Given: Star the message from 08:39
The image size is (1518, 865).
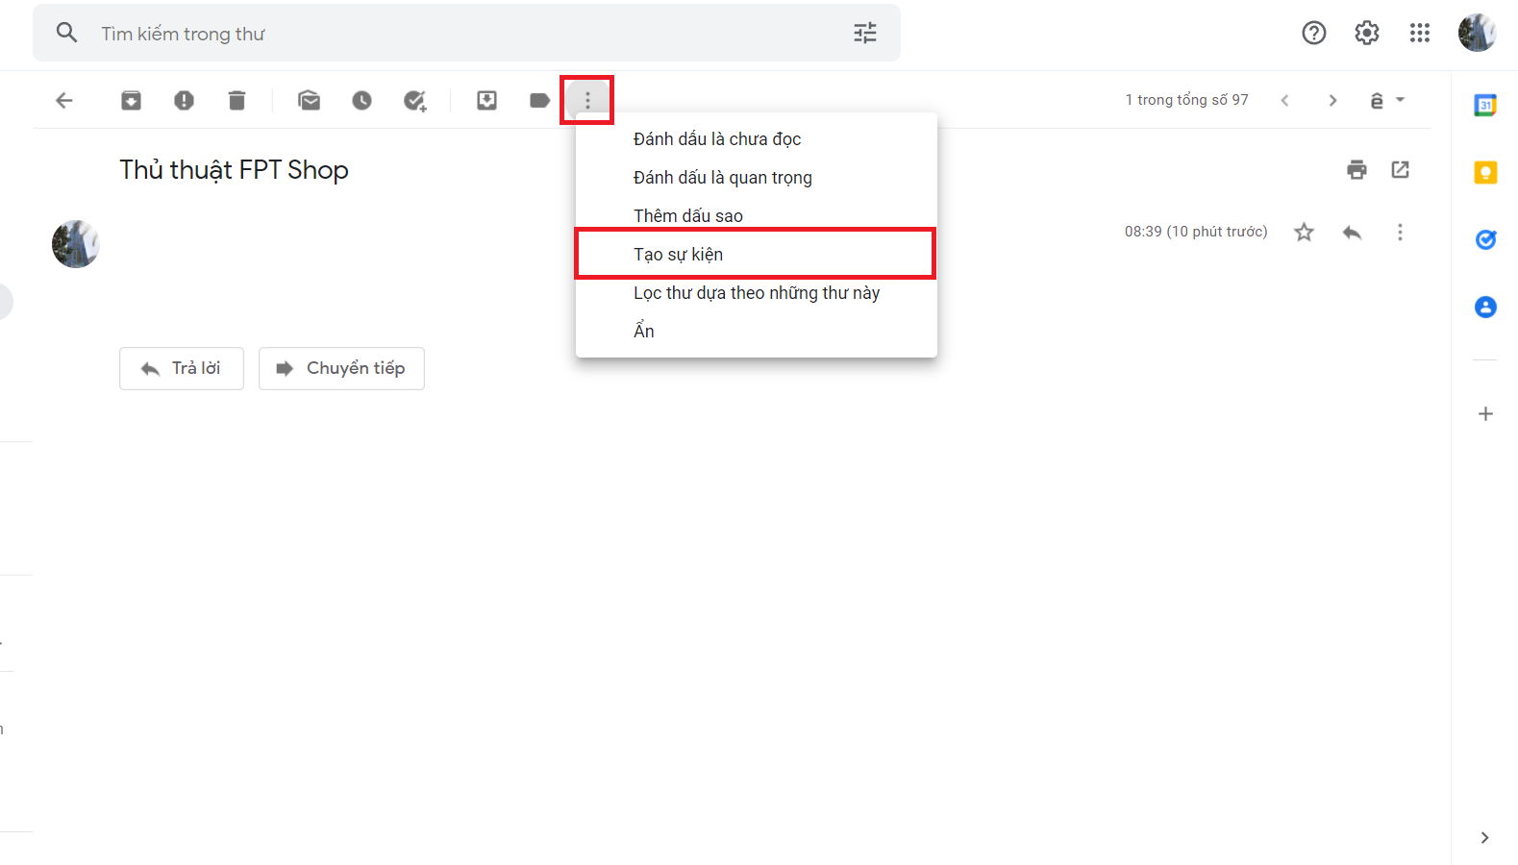Looking at the screenshot, I should pyautogui.click(x=1304, y=232).
